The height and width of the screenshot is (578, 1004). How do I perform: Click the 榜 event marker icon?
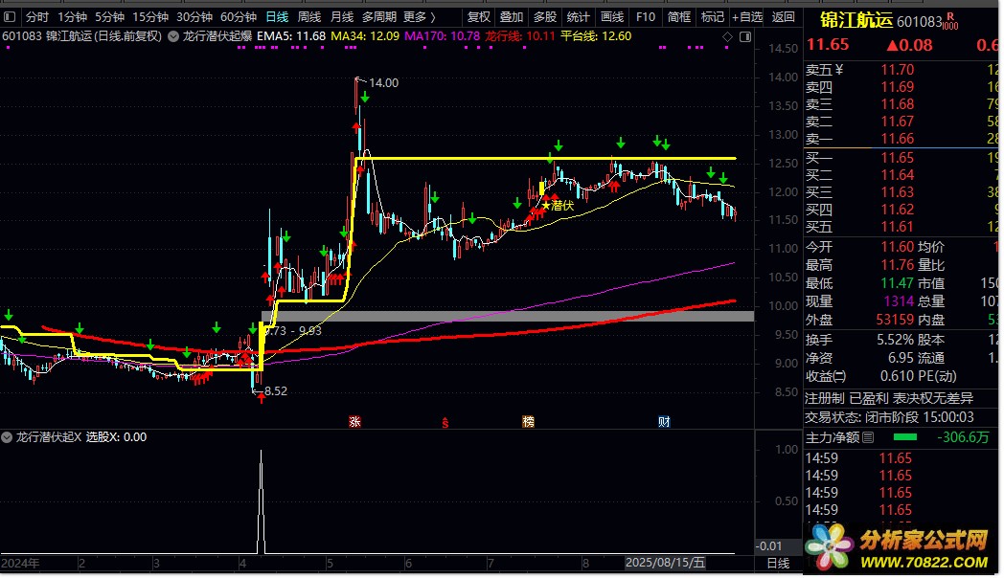click(x=528, y=421)
